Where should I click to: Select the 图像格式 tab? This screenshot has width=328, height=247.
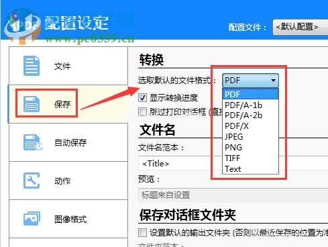(x=68, y=219)
